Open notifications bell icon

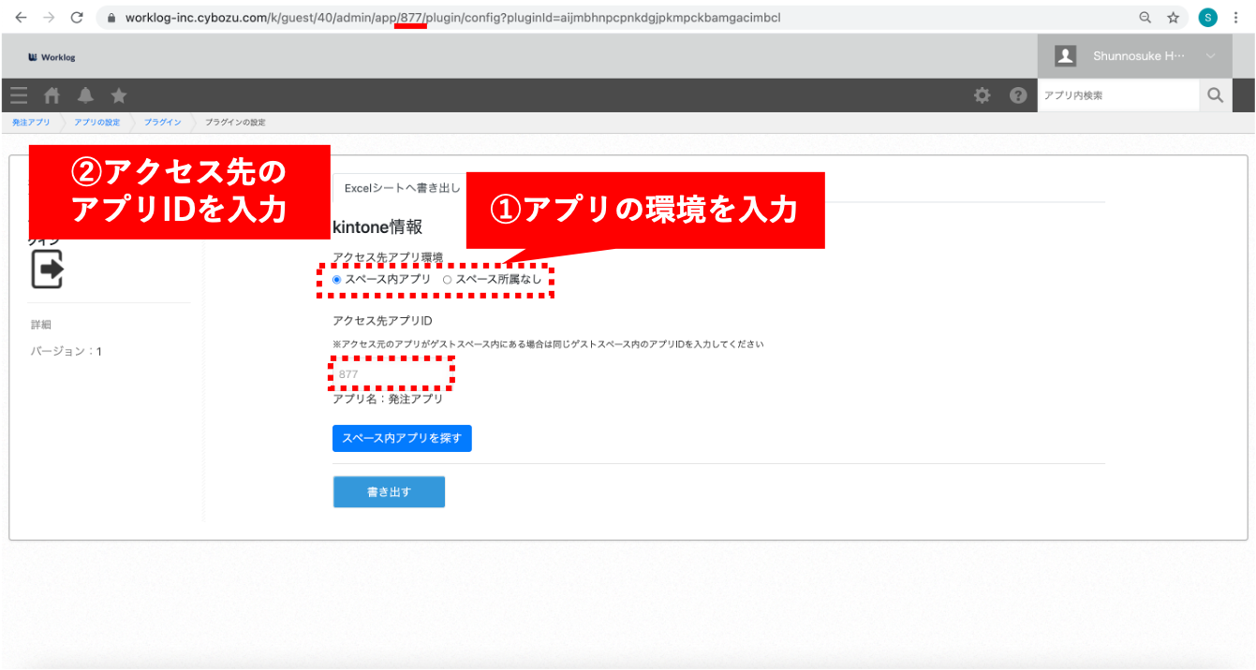(x=85, y=95)
